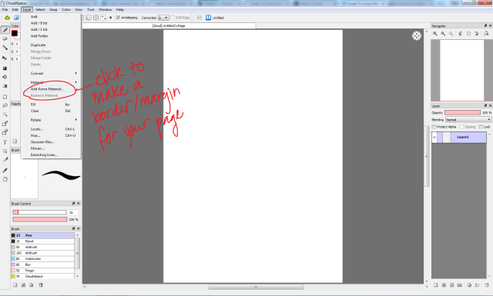Select the Pen brush tool in left toolbar
This screenshot has width=493, height=296.
tap(5, 30)
